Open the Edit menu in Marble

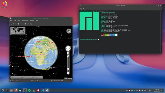point(15,21)
